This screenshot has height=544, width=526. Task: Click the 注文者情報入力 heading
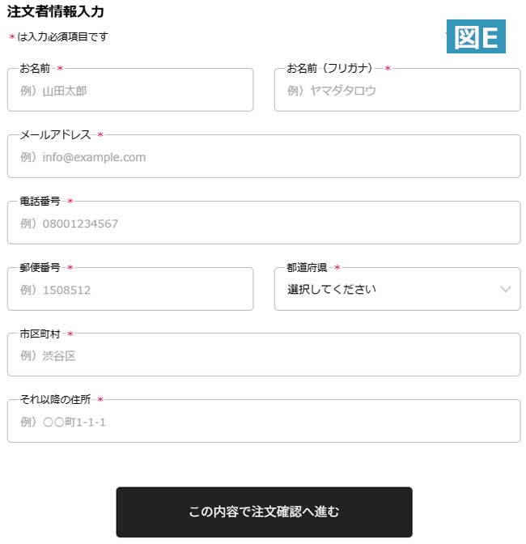tap(55, 12)
